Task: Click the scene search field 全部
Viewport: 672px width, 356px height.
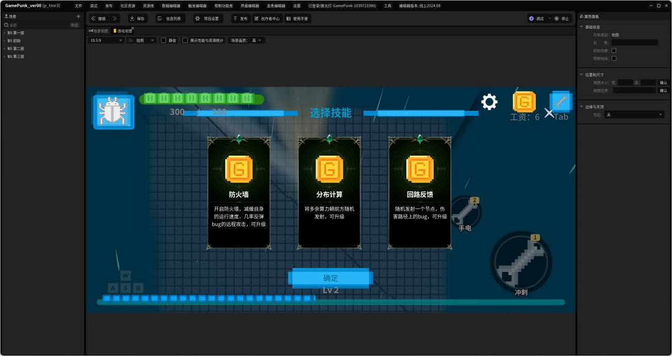Action: click(x=35, y=25)
